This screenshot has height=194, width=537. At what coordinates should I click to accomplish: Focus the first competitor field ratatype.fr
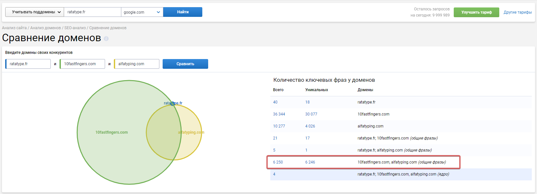[x=29, y=64]
